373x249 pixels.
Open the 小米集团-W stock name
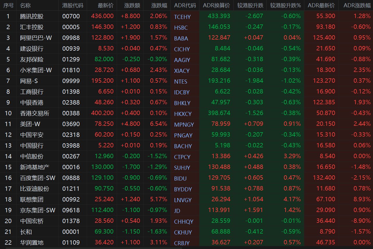click(36, 70)
